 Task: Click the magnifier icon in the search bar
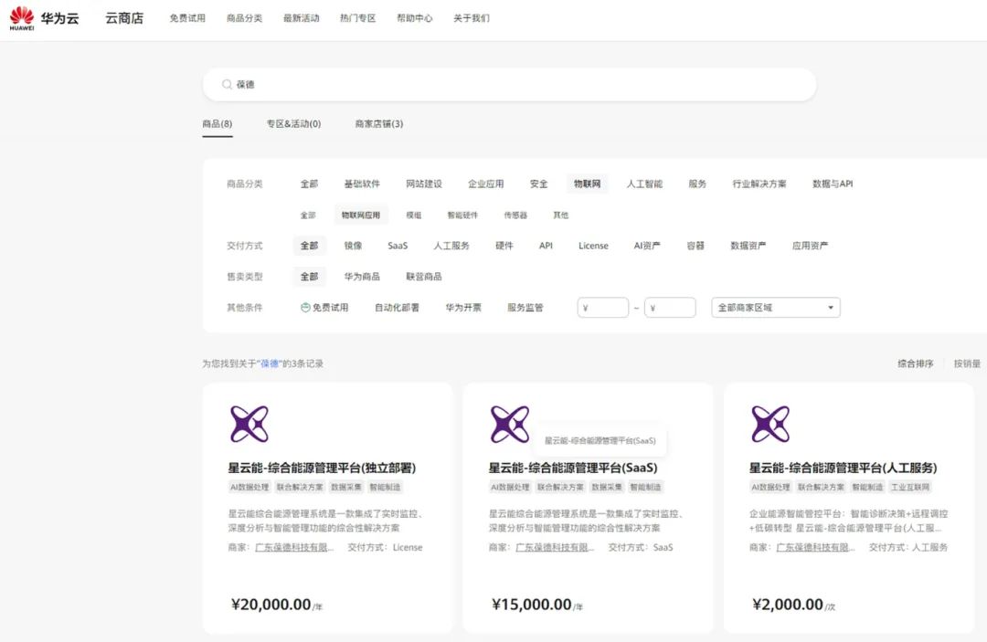[x=226, y=83]
